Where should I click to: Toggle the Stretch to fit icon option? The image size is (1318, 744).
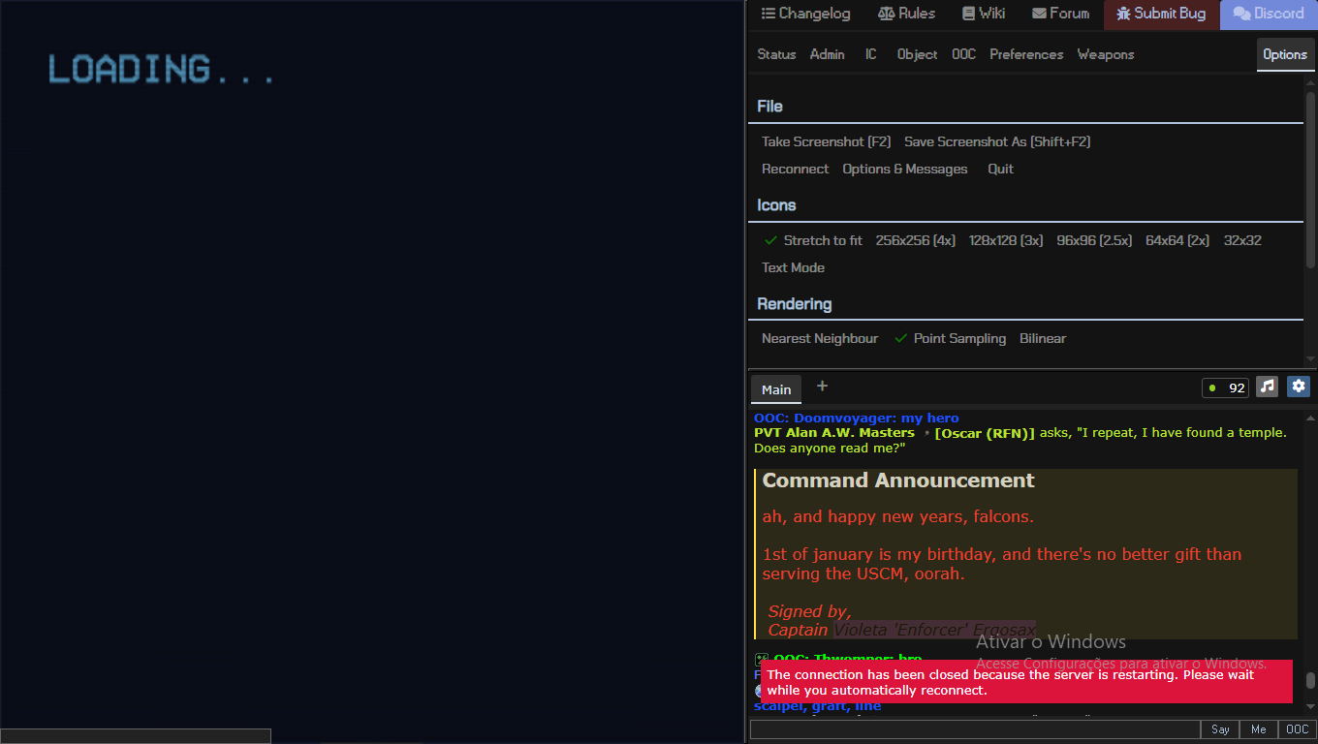coord(813,240)
